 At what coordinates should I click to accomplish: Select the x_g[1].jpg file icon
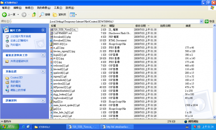[52, 48]
